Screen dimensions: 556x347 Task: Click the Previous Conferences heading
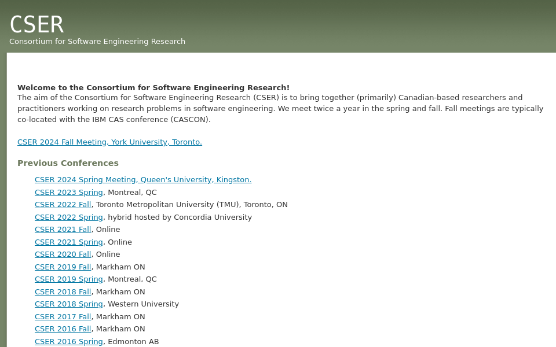(68, 163)
